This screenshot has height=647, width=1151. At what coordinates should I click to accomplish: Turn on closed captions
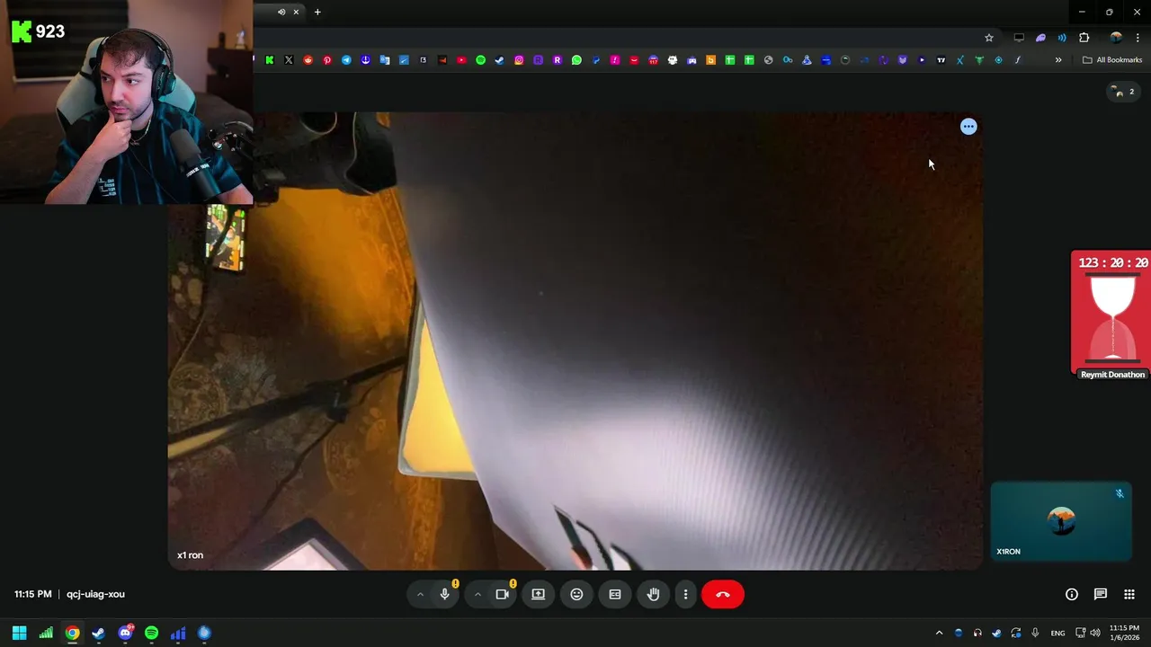[615, 594]
